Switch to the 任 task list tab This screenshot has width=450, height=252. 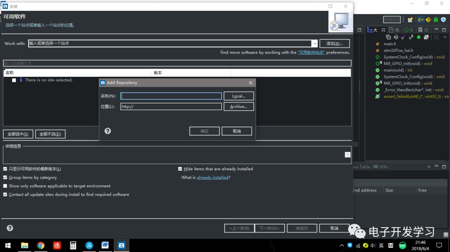pyautogui.click(x=423, y=30)
